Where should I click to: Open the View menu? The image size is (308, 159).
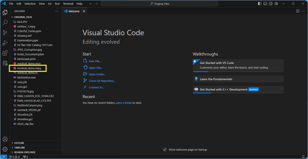click(42, 4)
